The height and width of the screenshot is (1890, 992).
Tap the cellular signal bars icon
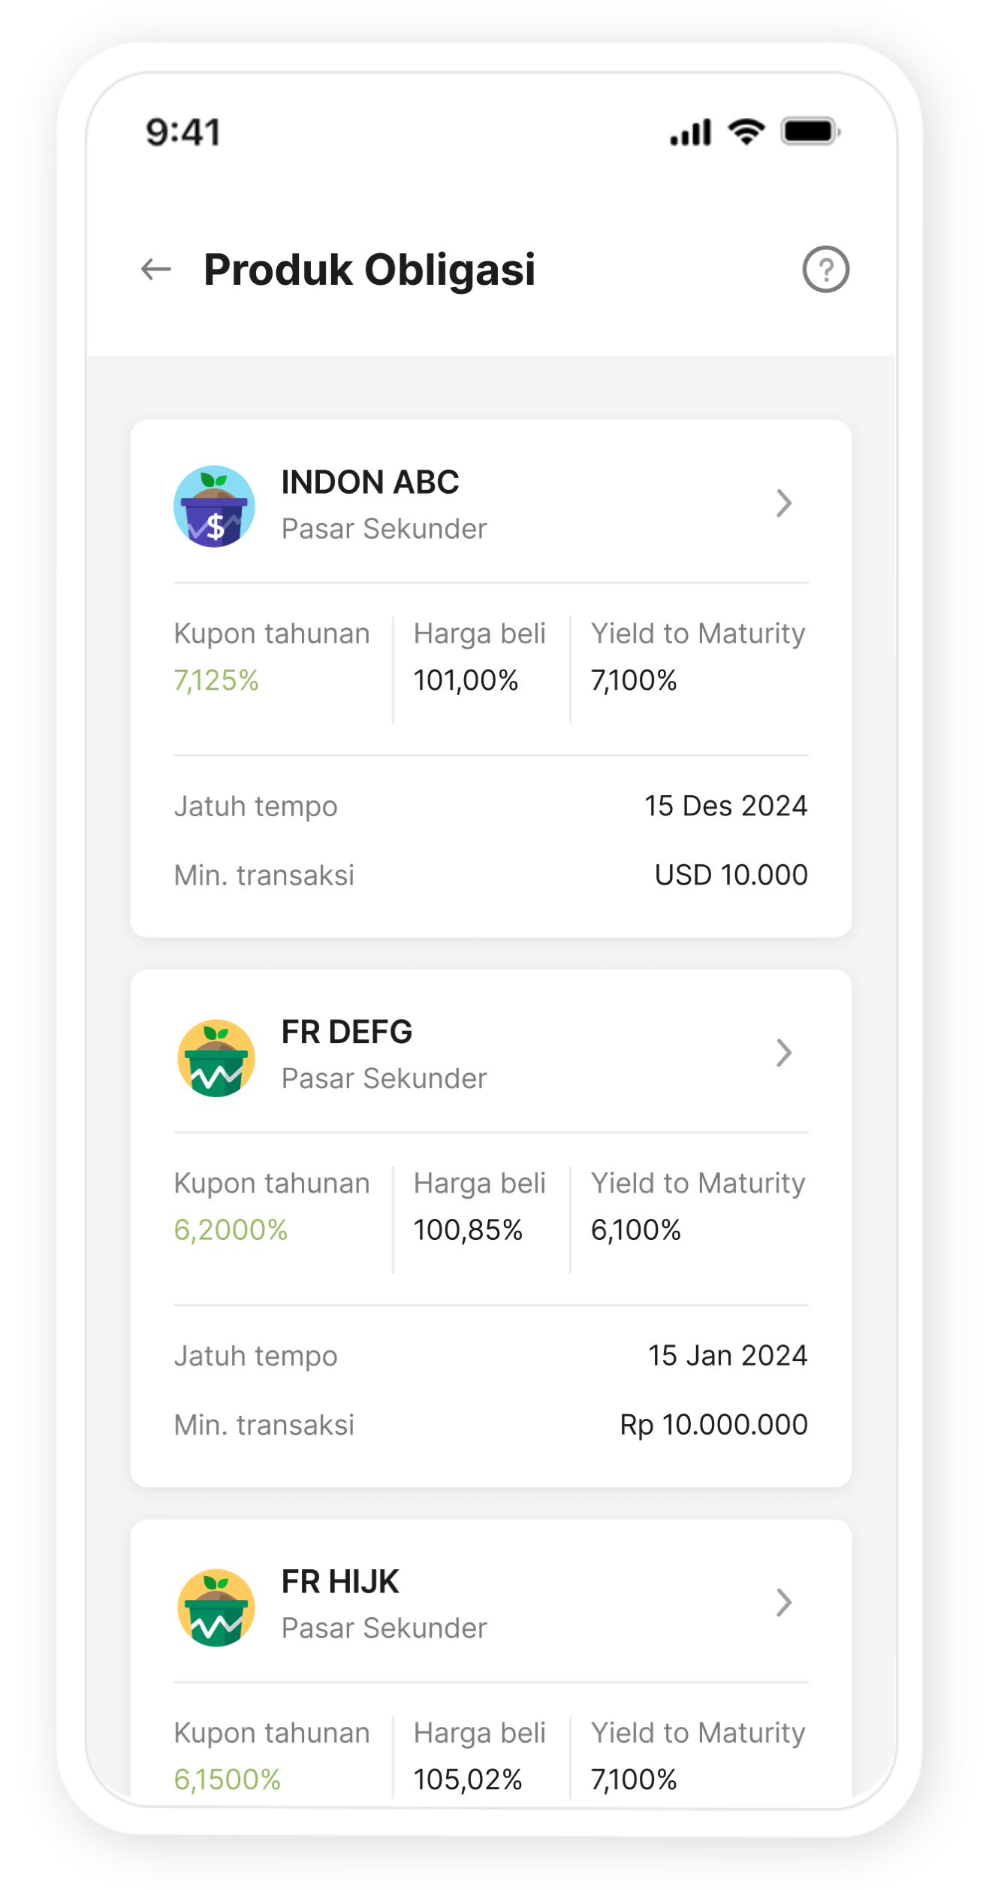click(x=690, y=132)
